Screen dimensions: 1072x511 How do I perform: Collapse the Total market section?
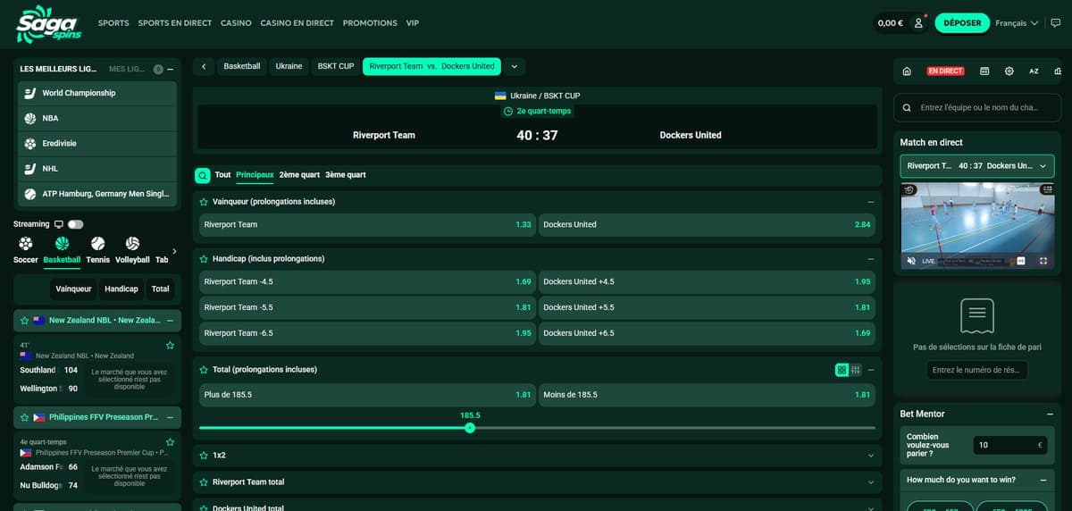pos(871,370)
